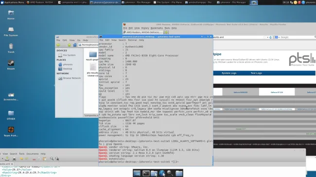Open Documents menu in the text editor
The image size is (316, 177).
(x=32, y=154)
